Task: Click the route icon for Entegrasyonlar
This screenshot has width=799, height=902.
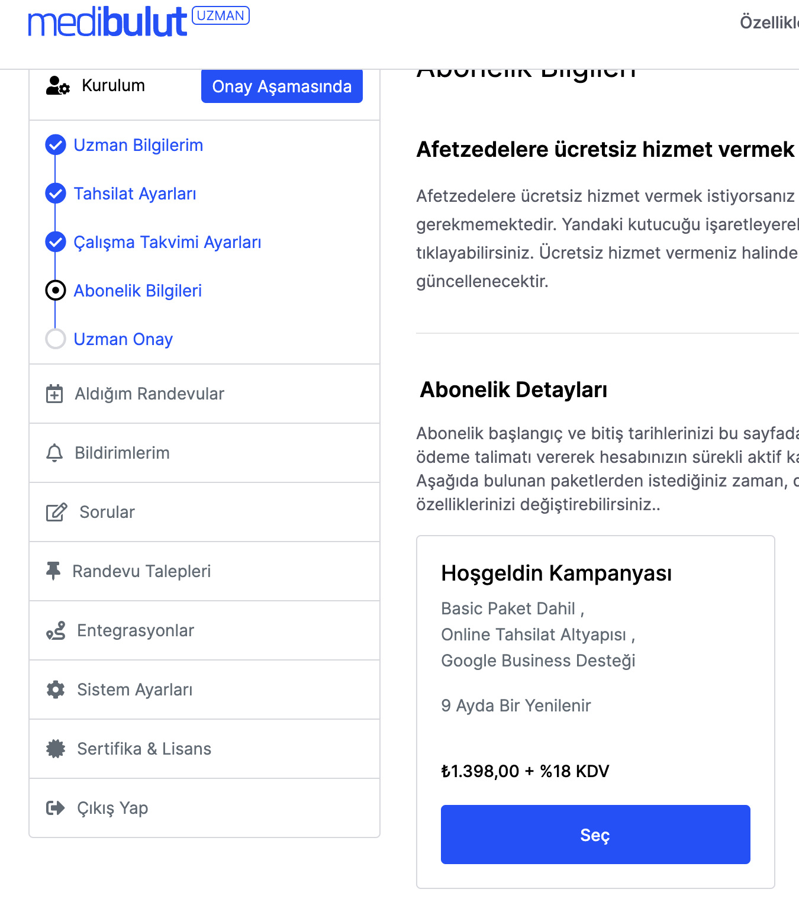Action: coord(56,630)
